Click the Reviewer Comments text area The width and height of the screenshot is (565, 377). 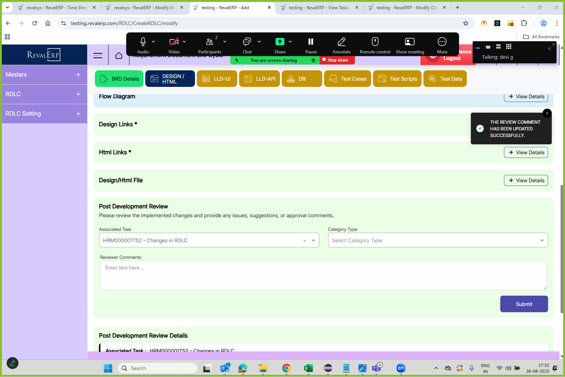click(323, 275)
